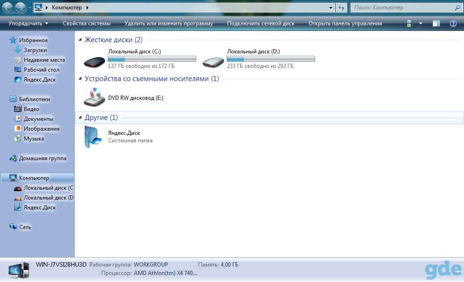Click the Forward navigation arrow
464x282 pixels.
[20, 7]
